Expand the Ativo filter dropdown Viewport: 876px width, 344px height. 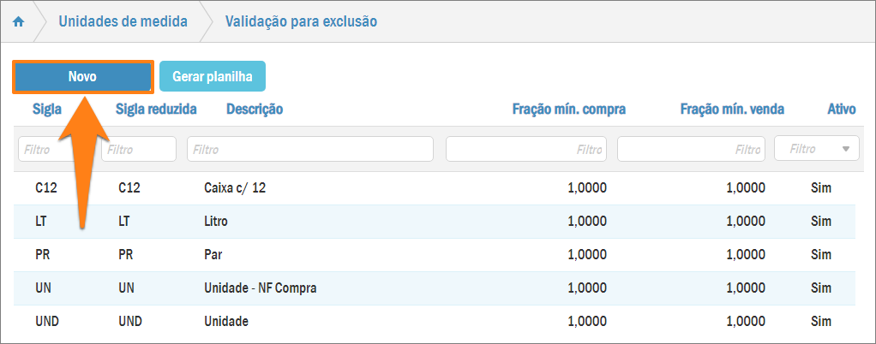[817, 149]
